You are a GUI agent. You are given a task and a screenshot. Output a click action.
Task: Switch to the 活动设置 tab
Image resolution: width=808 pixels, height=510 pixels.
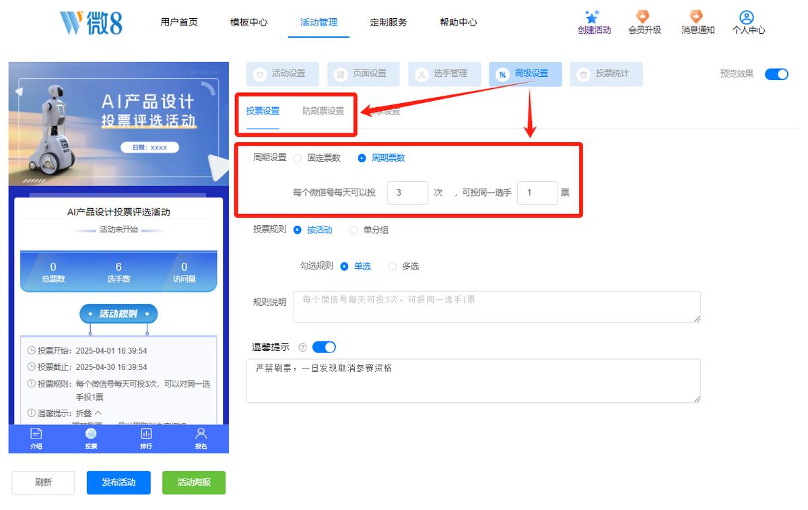tap(283, 74)
